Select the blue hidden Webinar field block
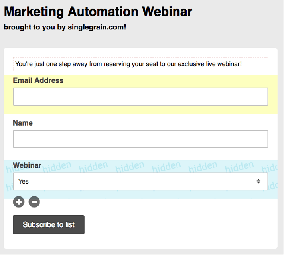The image size is (284, 255). [x=140, y=179]
